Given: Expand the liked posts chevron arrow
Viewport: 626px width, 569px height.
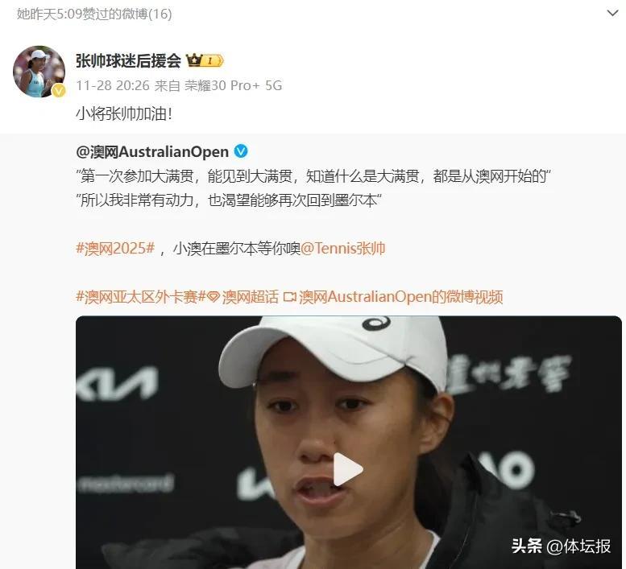Looking at the screenshot, I should pyautogui.click(x=612, y=13).
